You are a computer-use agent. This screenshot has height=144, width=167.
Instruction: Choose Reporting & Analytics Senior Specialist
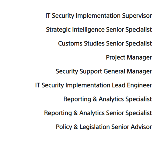[x=98, y=113]
